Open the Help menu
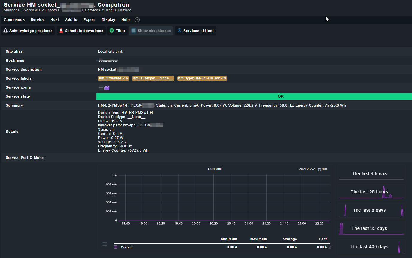Screen dimensions: 412x258 tap(125, 20)
